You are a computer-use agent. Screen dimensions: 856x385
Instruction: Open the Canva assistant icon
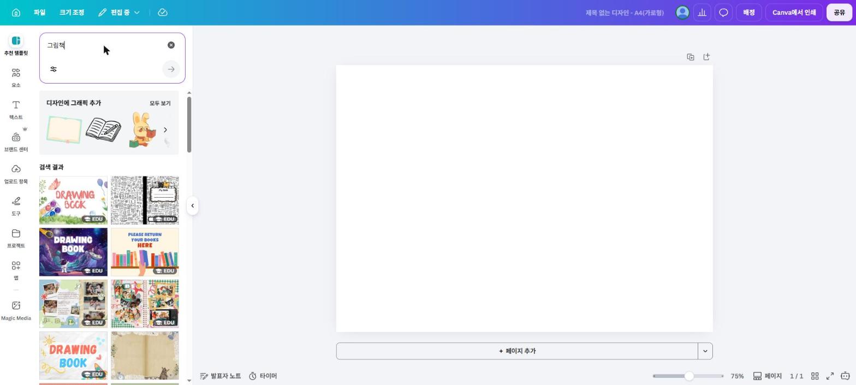click(845, 376)
